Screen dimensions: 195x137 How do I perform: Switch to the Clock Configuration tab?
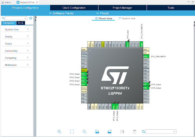point(74,8)
